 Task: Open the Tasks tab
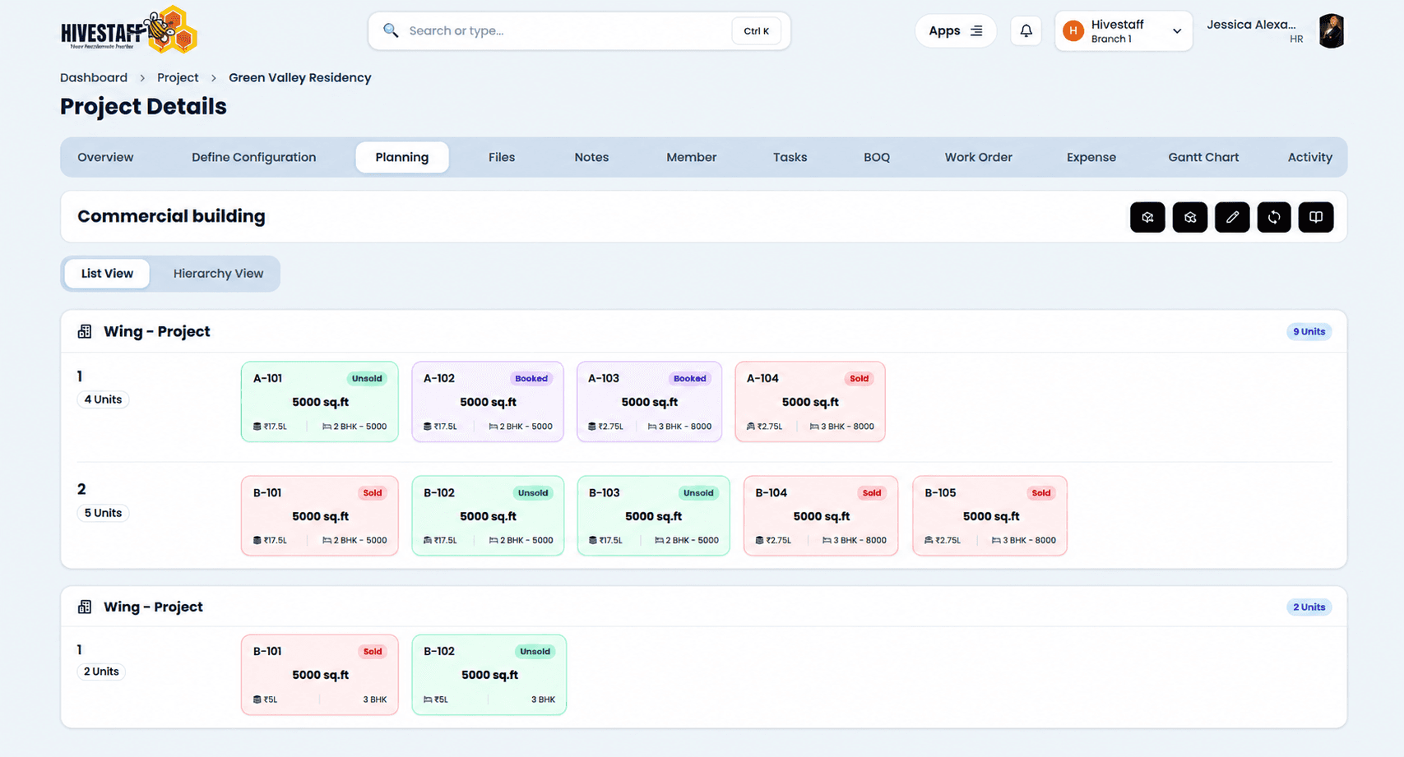coord(790,157)
